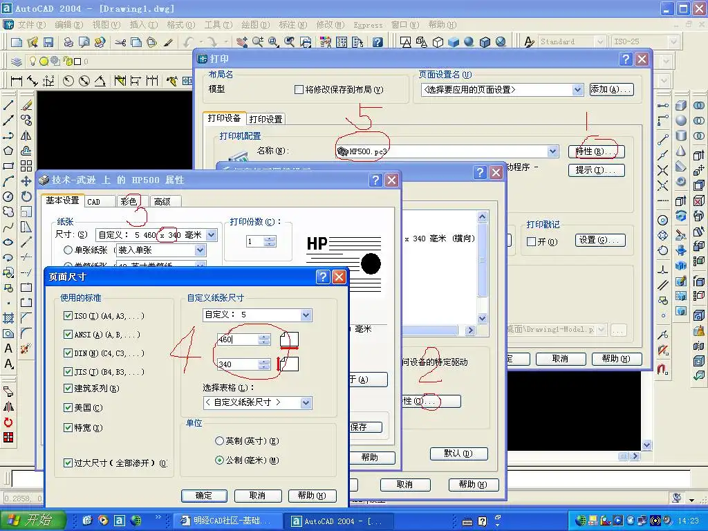
Task: Click the Help question icon in 页面尺寸 title
Action: pos(323,277)
